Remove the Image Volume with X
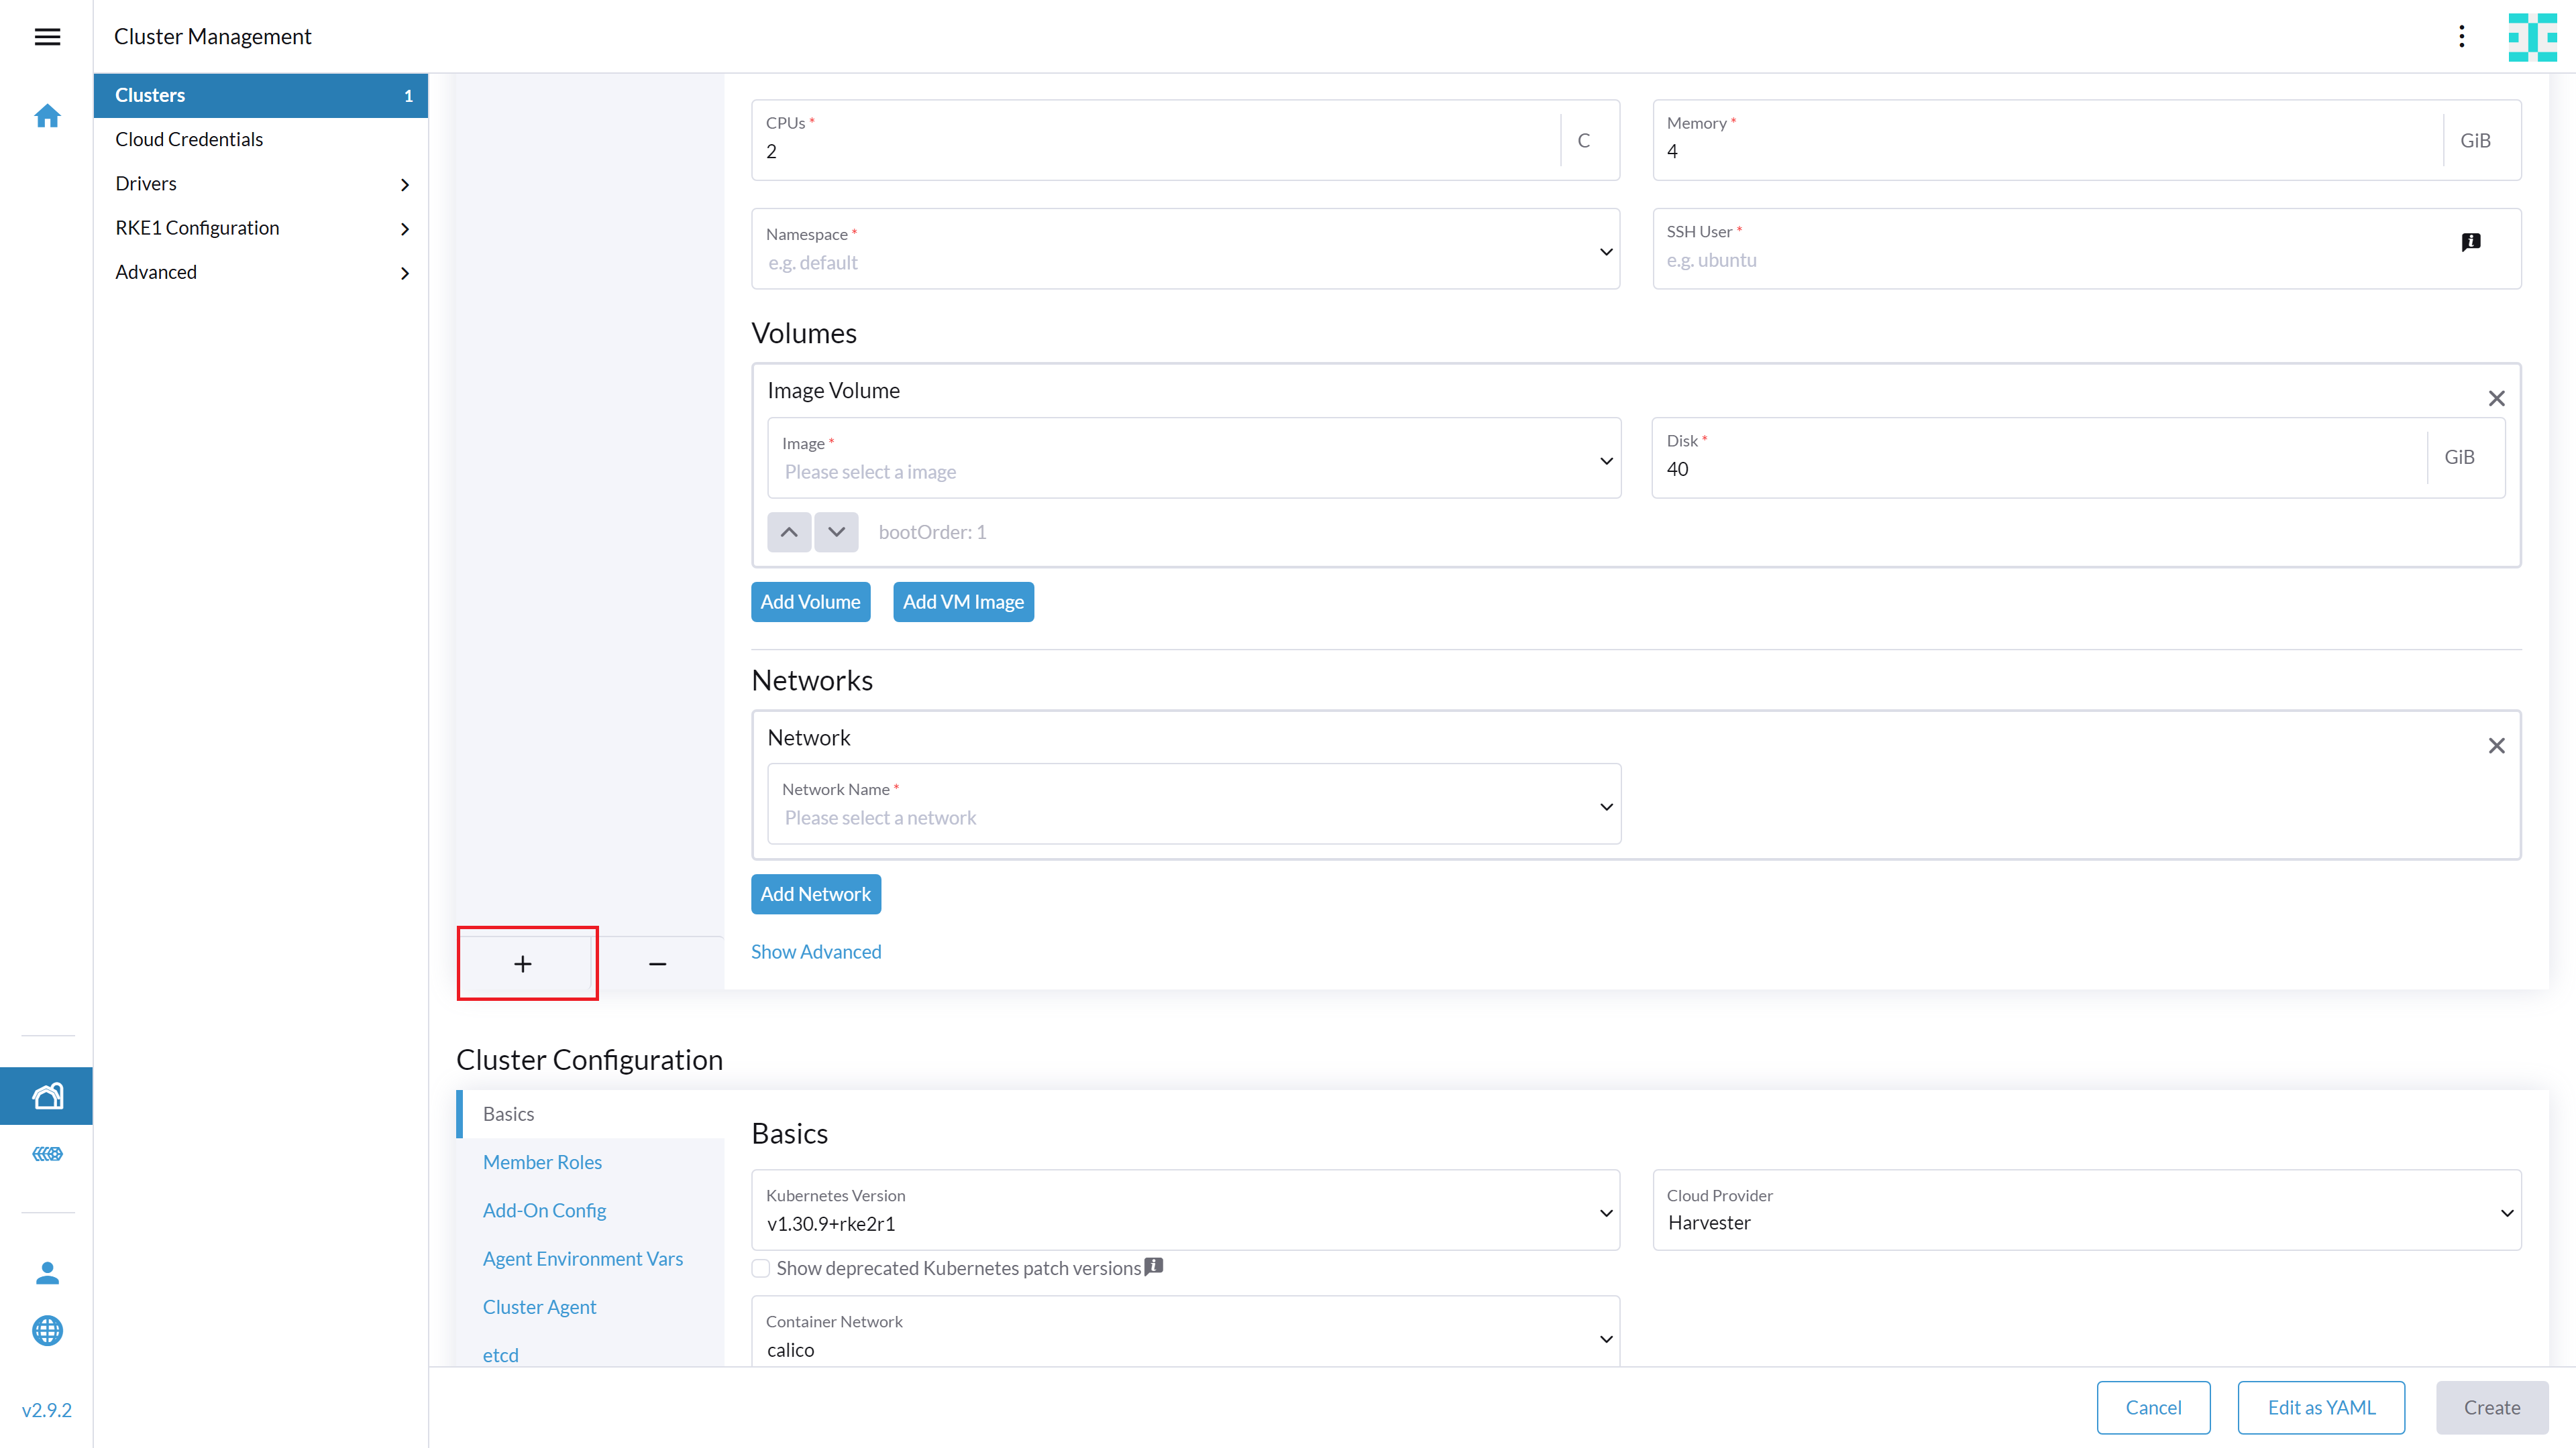The height and width of the screenshot is (1448, 2576). pos(2496,399)
